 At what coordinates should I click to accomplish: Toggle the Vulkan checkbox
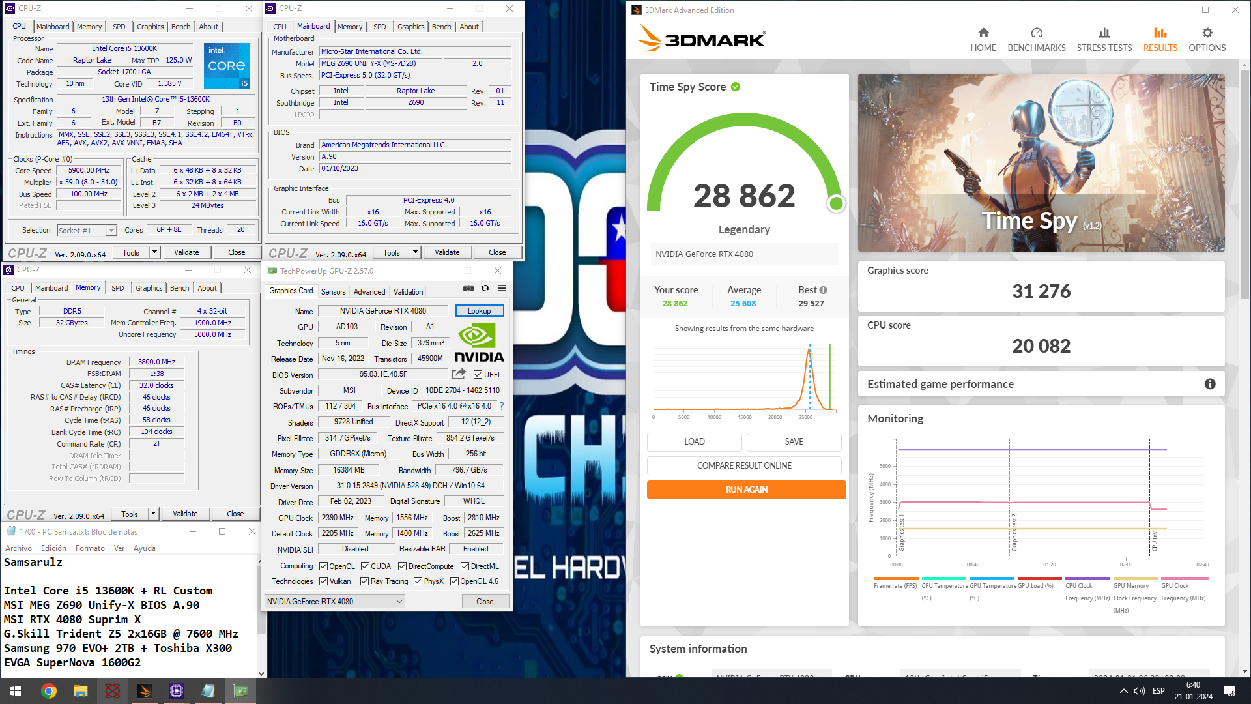(x=323, y=581)
